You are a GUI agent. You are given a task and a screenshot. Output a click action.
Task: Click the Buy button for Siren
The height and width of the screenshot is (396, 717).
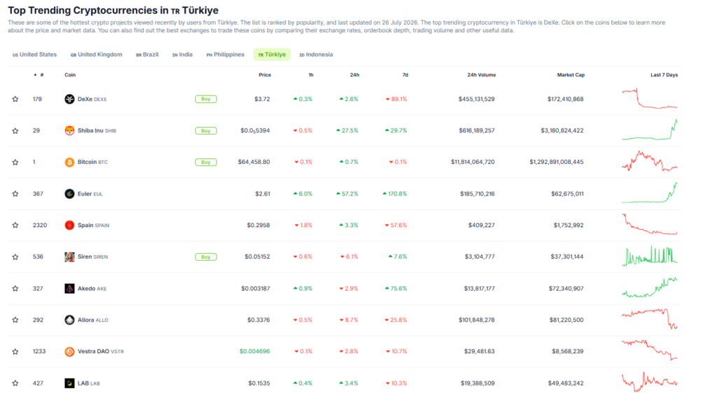click(206, 257)
